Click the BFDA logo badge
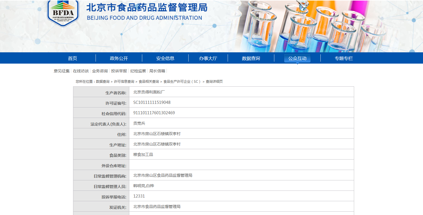 pyautogui.click(x=63, y=13)
